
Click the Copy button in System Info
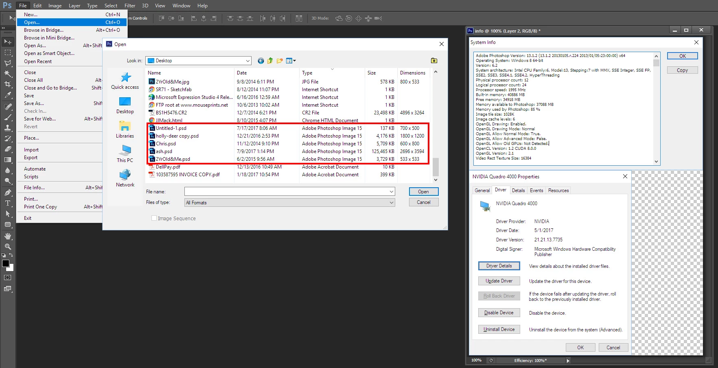point(682,70)
